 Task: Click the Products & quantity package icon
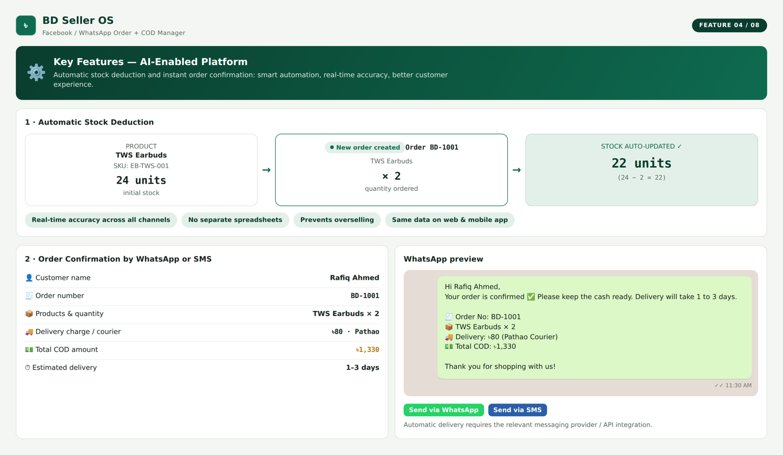(x=29, y=314)
